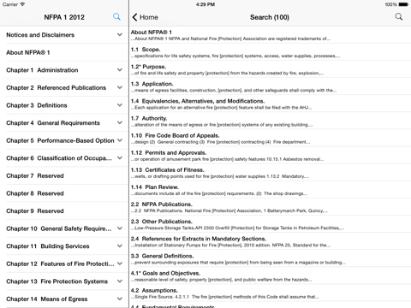Open About NFPA® 1 in the sidebar

(64, 52)
